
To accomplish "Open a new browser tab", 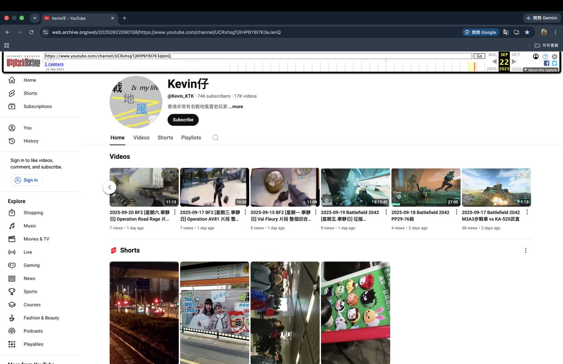I will coord(124,18).
